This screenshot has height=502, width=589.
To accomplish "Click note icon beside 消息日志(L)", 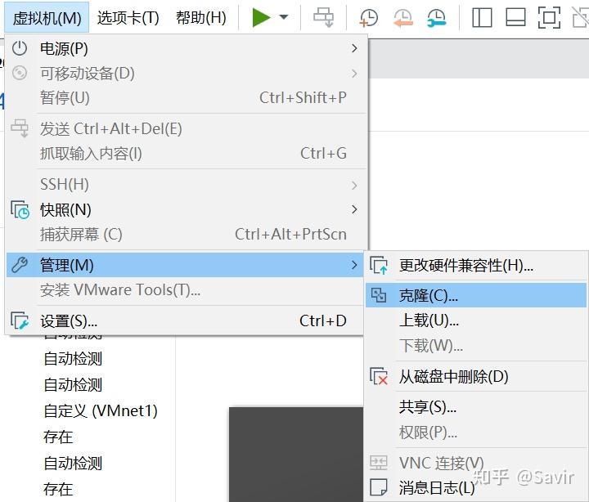I will point(379,487).
